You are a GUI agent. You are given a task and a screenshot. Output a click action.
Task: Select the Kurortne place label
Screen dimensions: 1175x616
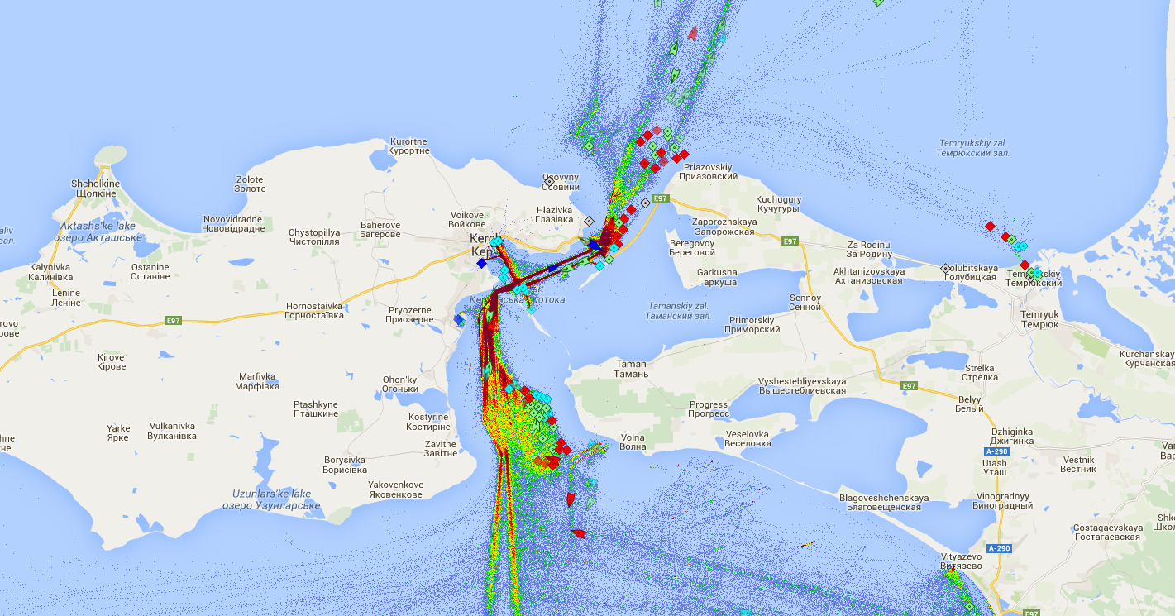pyautogui.click(x=409, y=146)
